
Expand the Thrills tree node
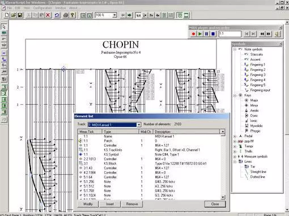[235, 151]
